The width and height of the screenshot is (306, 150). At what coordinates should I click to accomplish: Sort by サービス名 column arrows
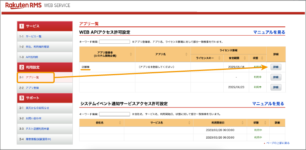pos(189,123)
